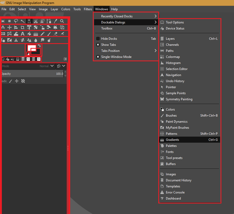Select the Zoom magnifier tool
234x214 pixels.
(x=62, y=21)
